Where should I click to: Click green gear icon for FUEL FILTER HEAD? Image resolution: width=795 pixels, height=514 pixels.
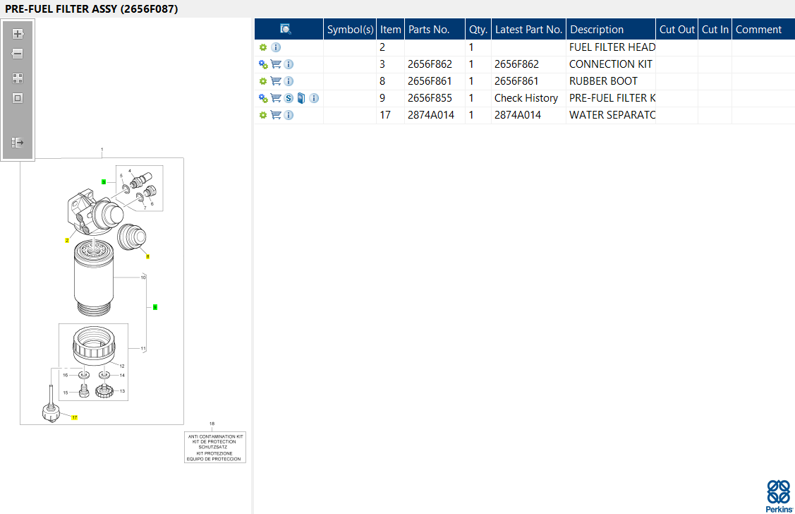(262, 47)
